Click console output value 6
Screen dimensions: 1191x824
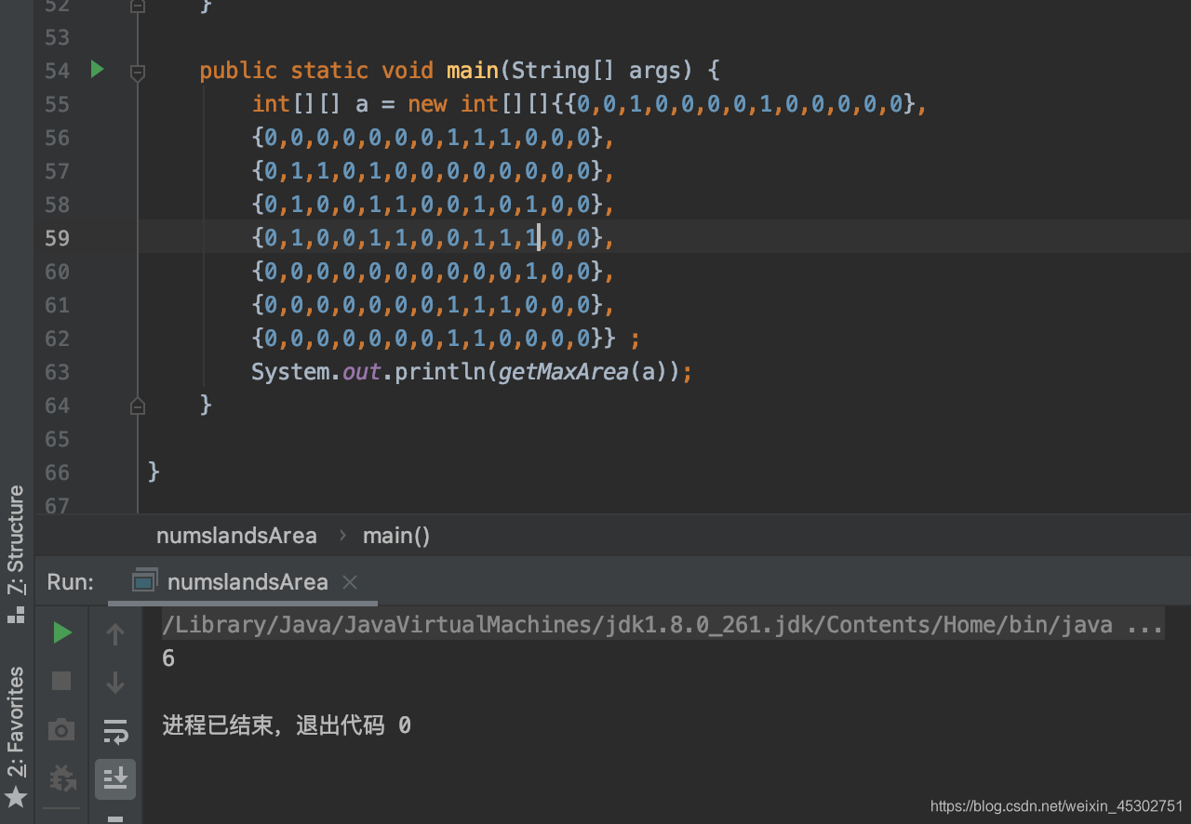pos(168,658)
